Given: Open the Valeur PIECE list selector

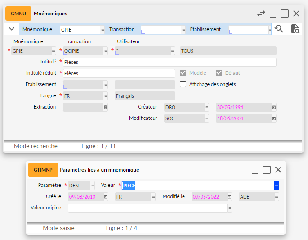Looking at the screenshot, I should click(277, 186).
